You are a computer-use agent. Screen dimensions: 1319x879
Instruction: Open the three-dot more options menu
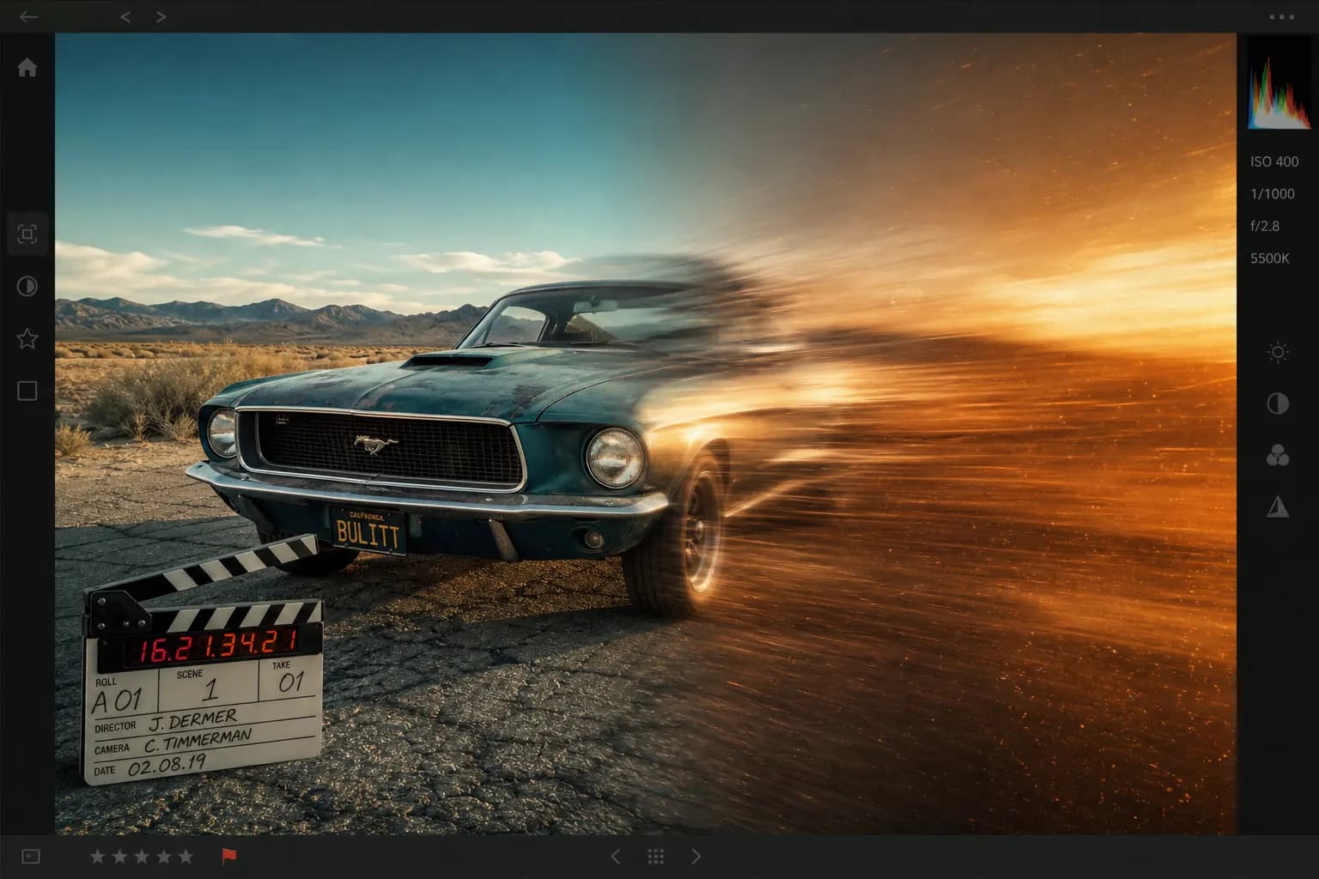(x=1281, y=16)
